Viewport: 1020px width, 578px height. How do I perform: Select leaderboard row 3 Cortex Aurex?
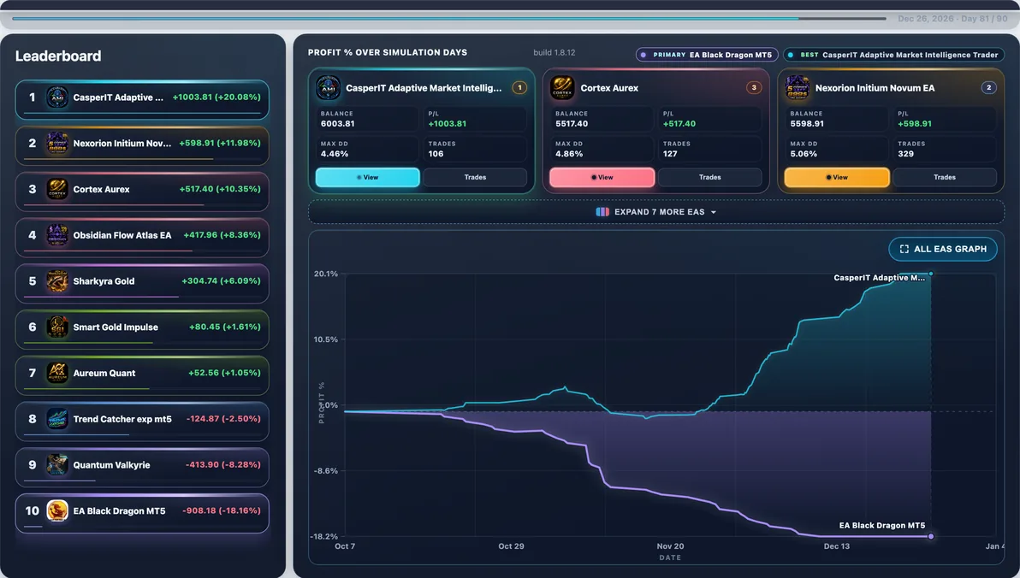point(142,192)
